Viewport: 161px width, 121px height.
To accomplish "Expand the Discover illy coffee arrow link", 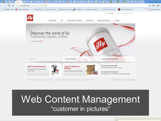I will [37, 41].
